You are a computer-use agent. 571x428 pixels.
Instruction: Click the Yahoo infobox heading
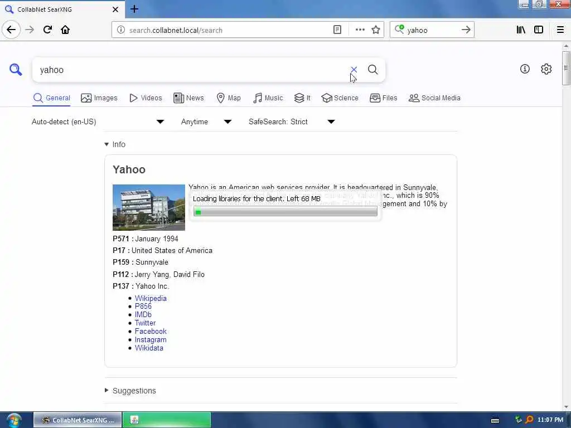coord(129,169)
